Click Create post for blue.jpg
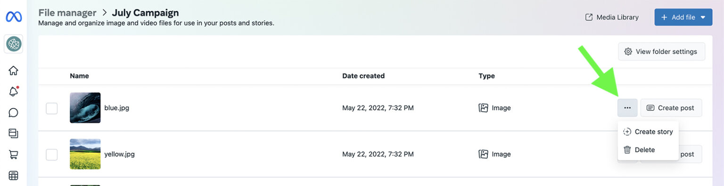This screenshot has height=186, width=724. point(671,108)
